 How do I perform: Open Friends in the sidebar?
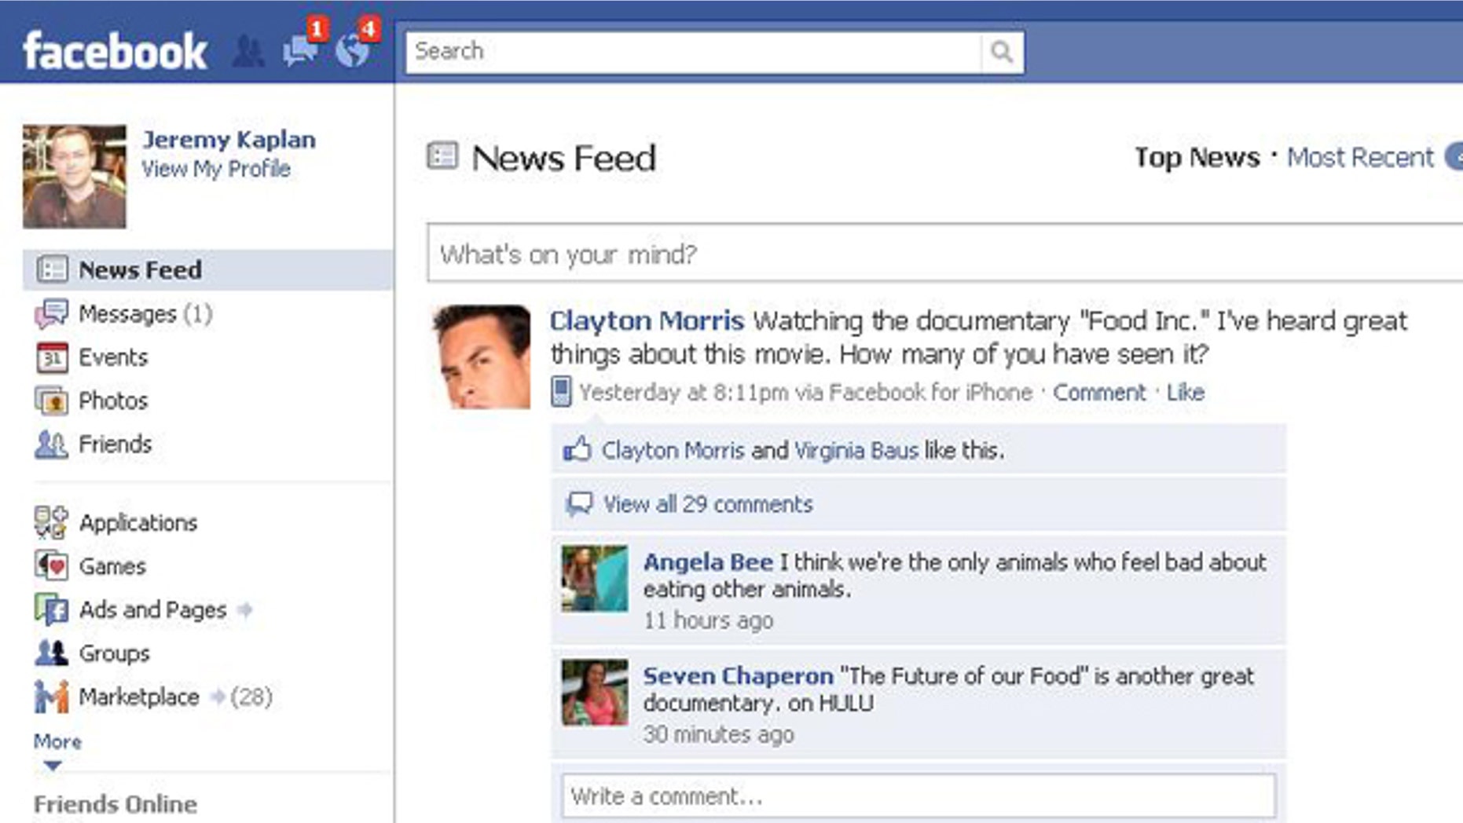click(115, 444)
